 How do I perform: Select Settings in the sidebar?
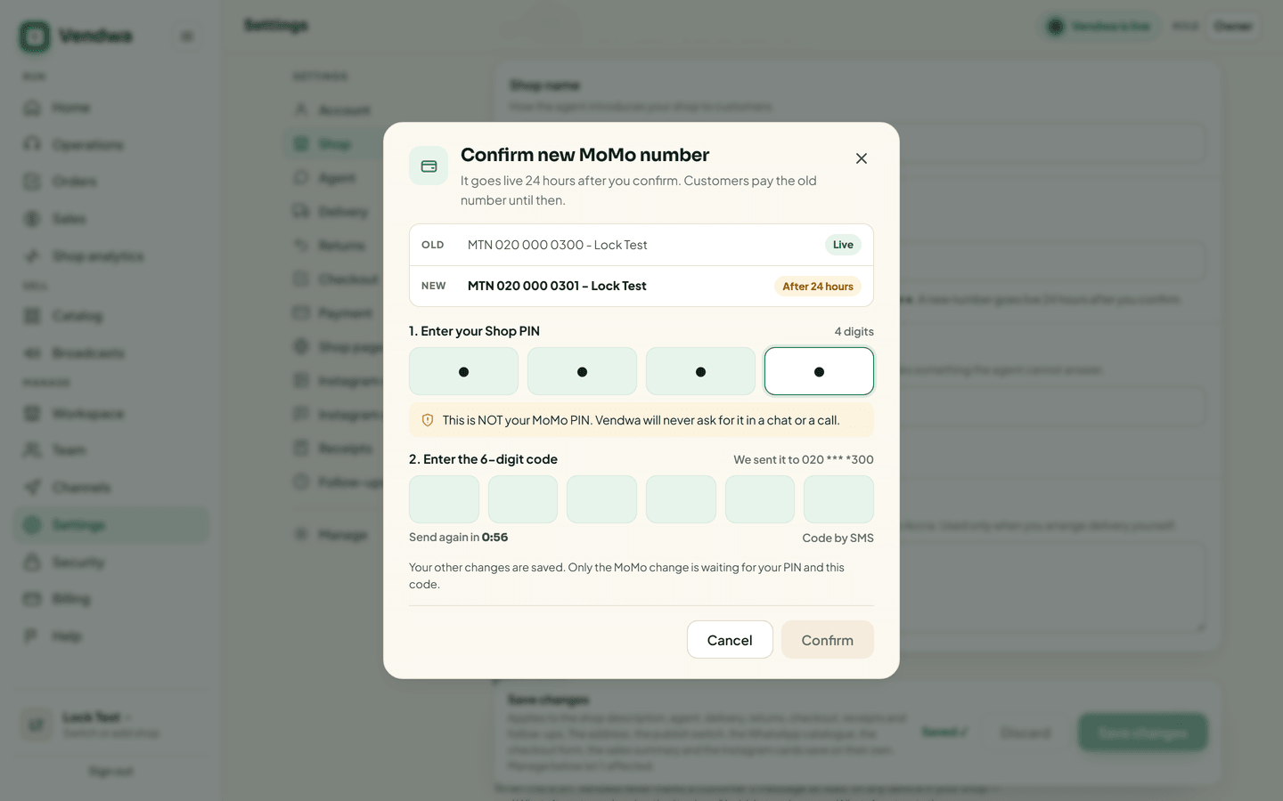(x=111, y=525)
